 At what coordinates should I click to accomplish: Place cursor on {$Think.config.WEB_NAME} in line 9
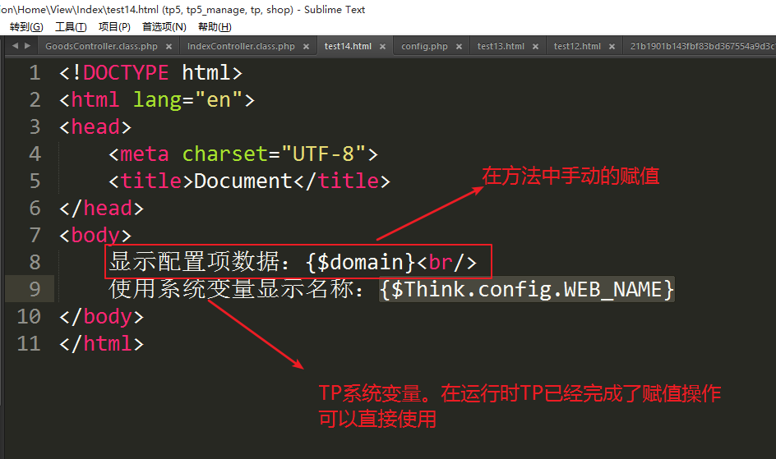526,289
